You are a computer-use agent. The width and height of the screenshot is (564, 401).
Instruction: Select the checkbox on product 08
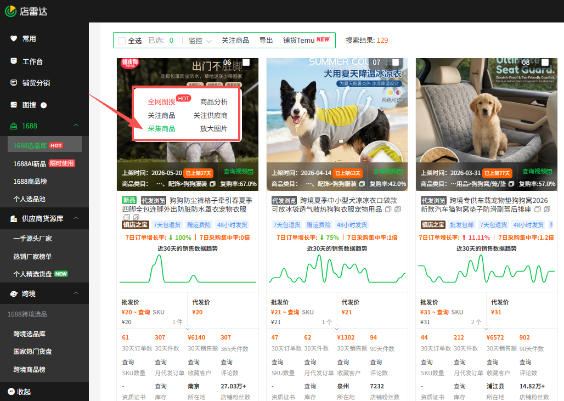pos(545,62)
